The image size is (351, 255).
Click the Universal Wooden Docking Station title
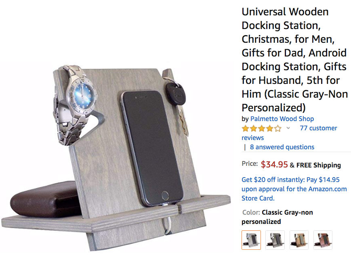tap(294, 60)
